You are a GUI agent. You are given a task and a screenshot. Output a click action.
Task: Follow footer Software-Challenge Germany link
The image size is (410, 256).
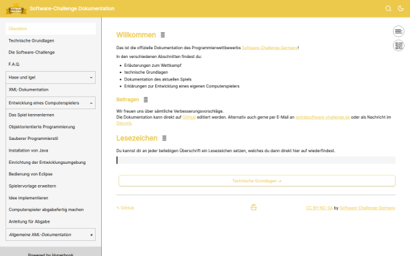click(368, 208)
